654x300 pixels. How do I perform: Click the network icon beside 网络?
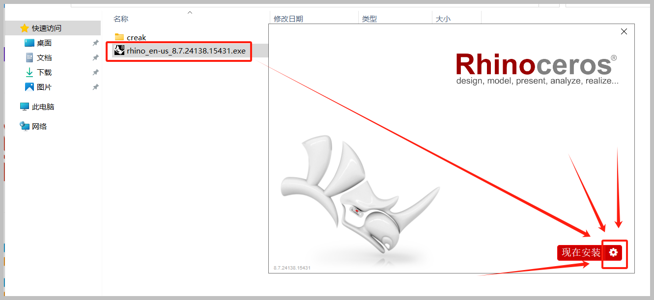click(x=24, y=126)
